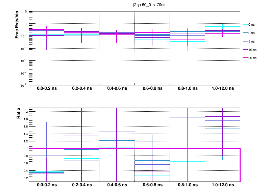Viewport: 269px width, 193px height.
Task: Select the "0.4" tick on Ratio axis
Action: pyautogui.click(x=25, y=171)
